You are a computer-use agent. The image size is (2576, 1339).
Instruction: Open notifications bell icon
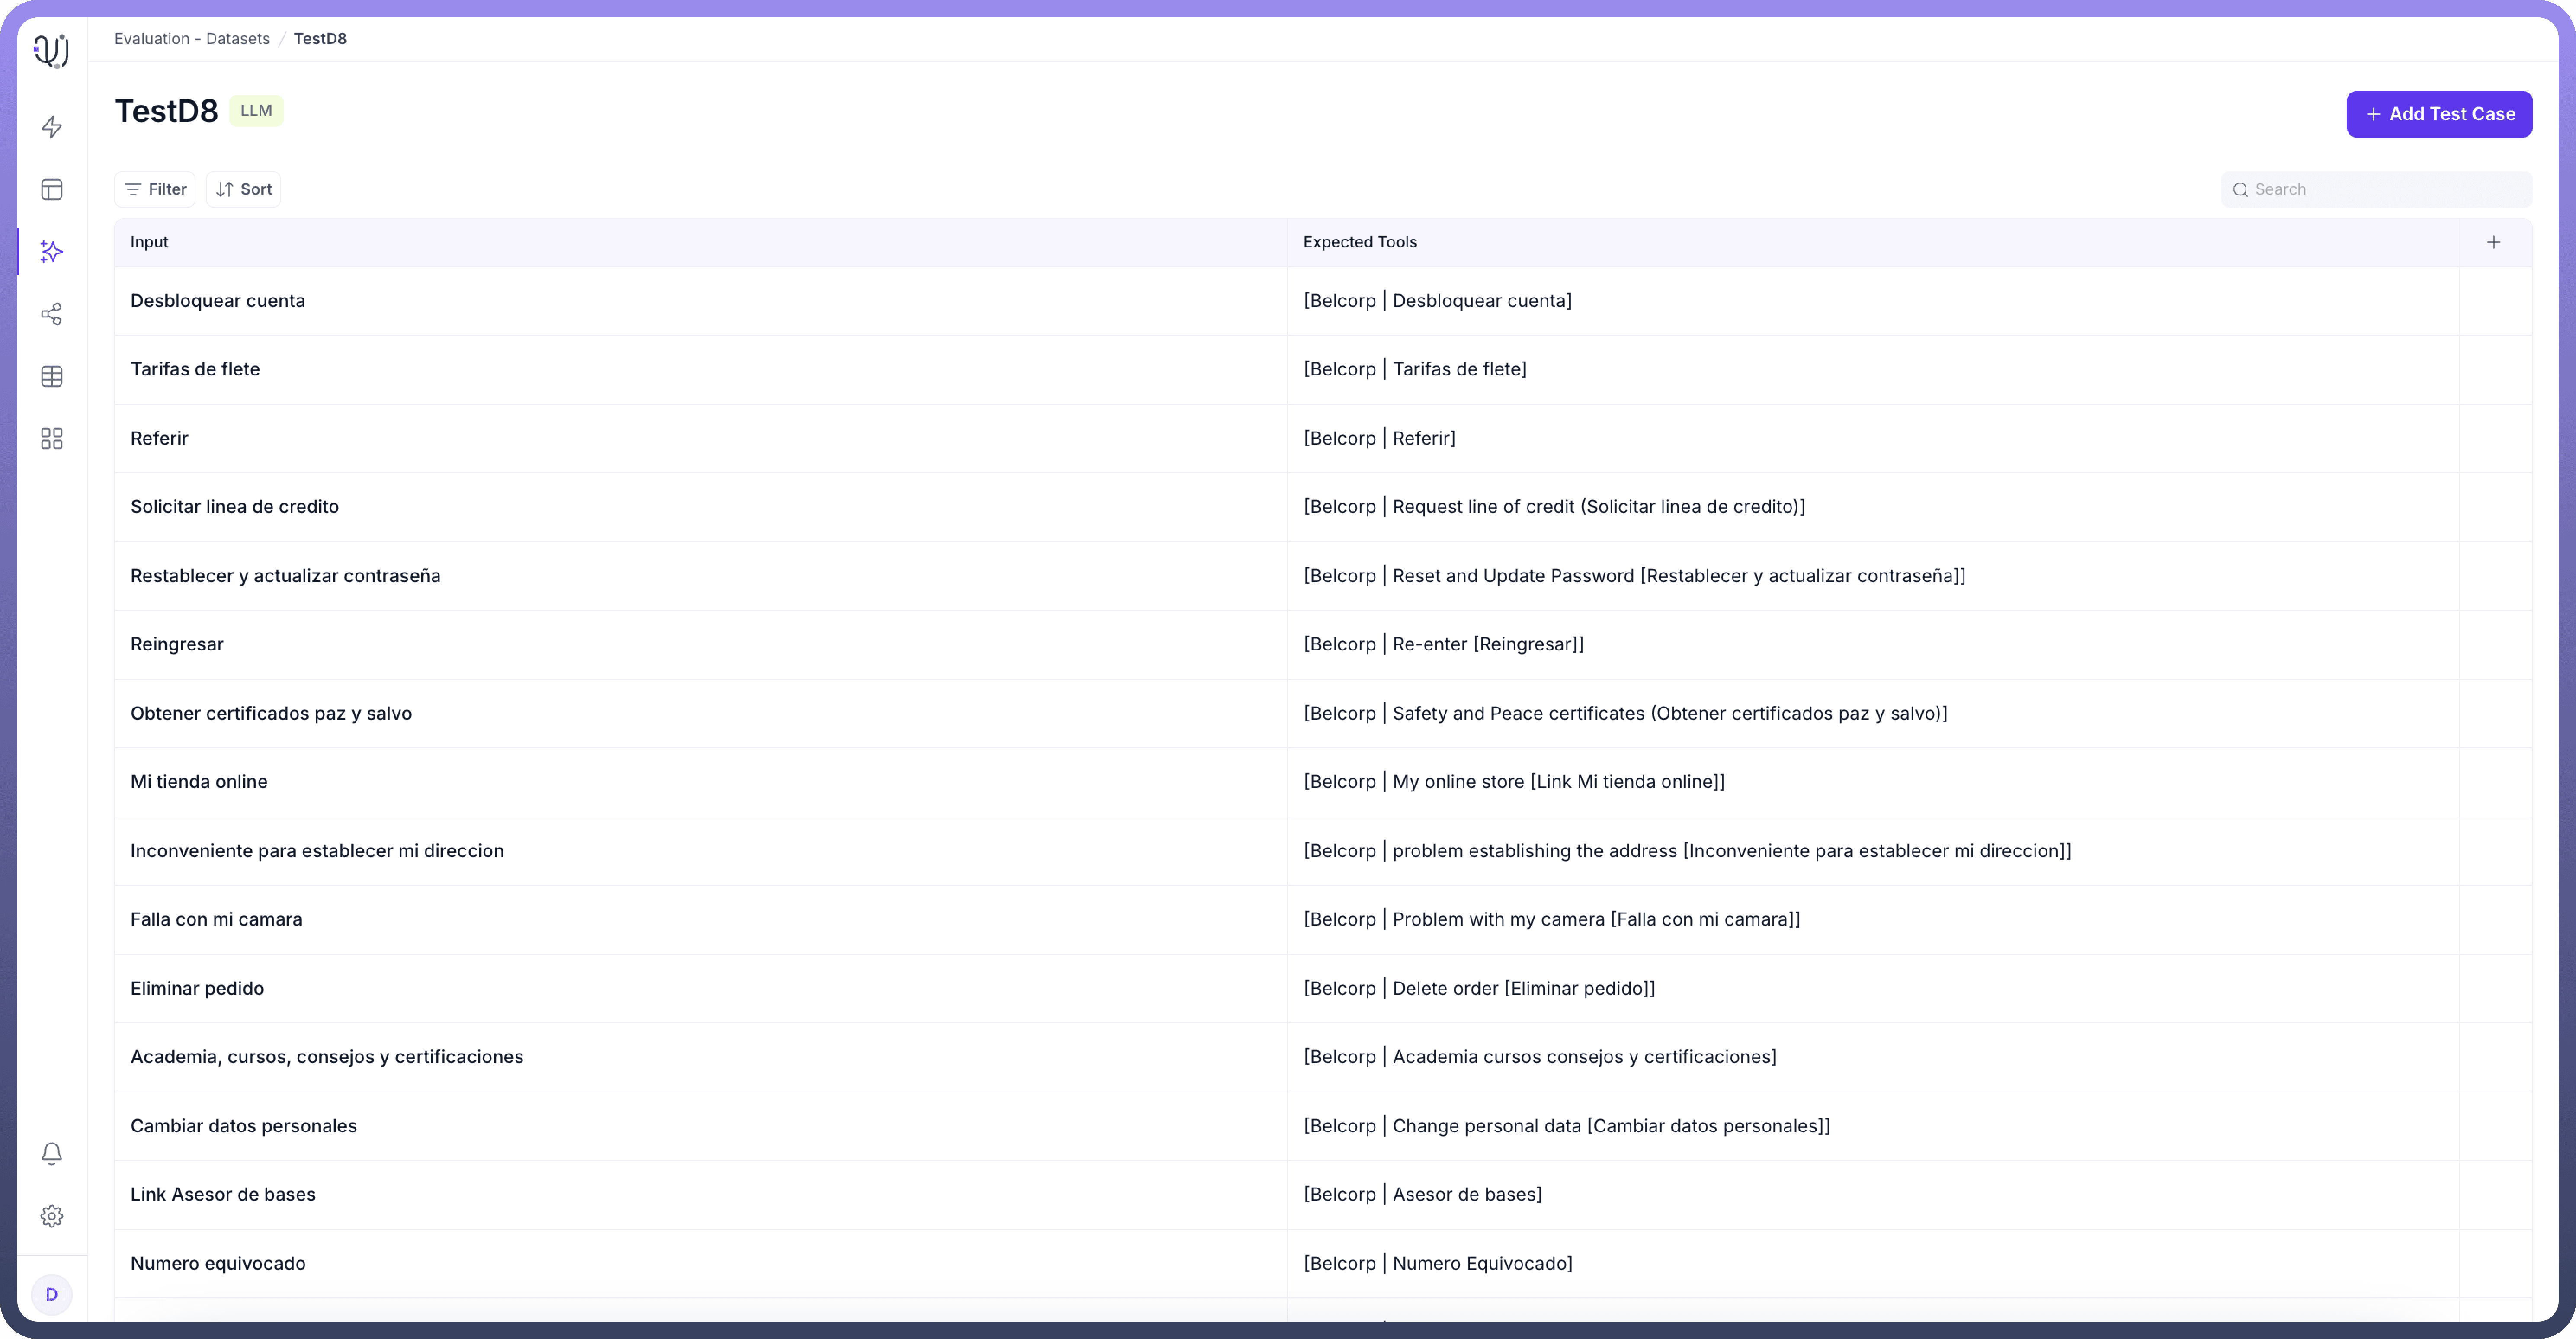coord(52,1154)
